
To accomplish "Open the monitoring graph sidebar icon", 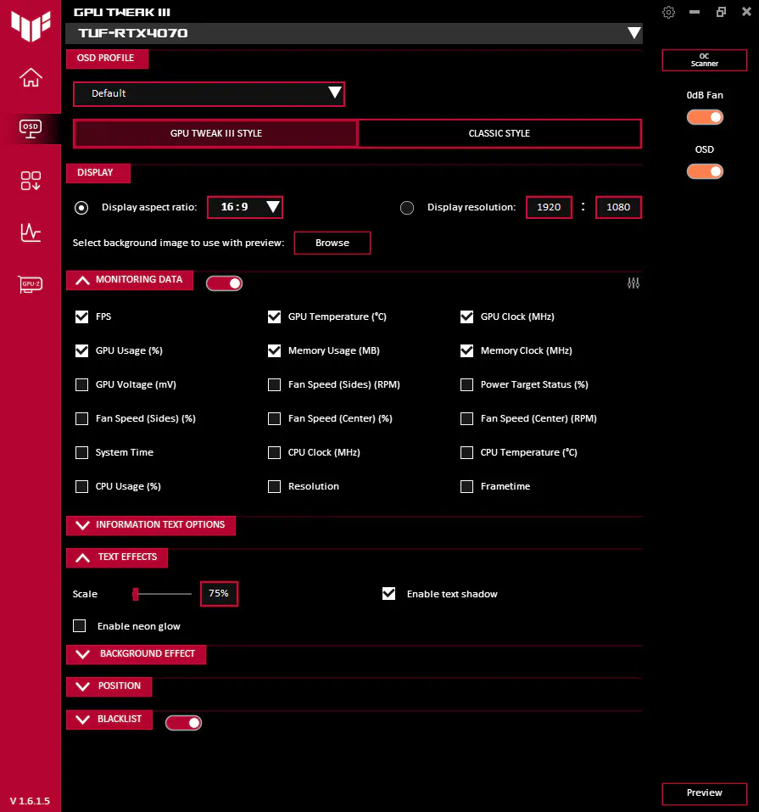I will (31, 232).
